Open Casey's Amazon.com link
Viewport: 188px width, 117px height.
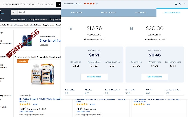pyautogui.click(x=38, y=20)
